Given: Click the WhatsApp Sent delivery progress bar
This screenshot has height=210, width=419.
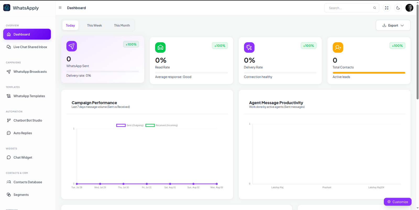Looking at the screenshot, I should tap(103, 71).
